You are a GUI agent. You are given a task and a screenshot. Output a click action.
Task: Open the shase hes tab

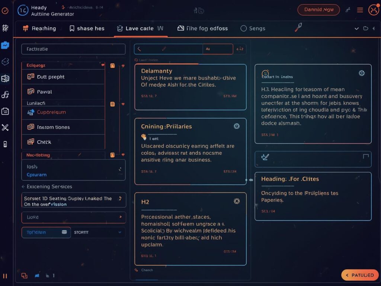coord(87,28)
